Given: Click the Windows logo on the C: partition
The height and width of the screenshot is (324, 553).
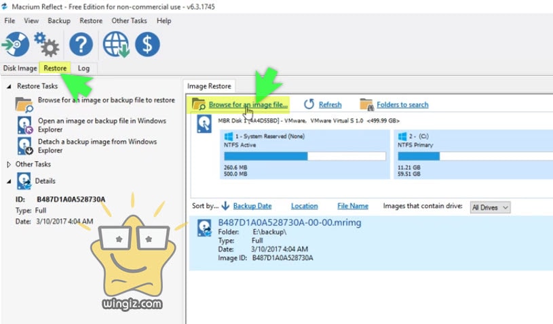Looking at the screenshot, I should 402,136.
